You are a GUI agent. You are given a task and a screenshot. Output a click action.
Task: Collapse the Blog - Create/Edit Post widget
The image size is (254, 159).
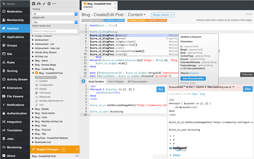[x=33, y=73]
